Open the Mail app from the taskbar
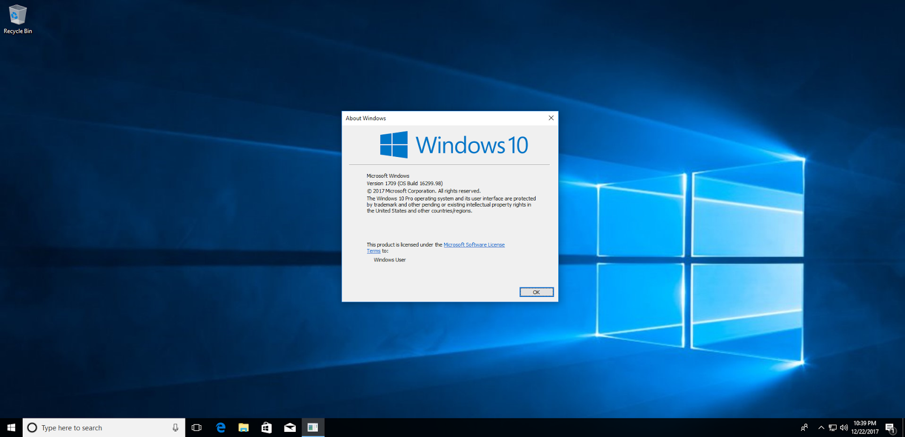Image resolution: width=905 pixels, height=437 pixels. (290, 427)
